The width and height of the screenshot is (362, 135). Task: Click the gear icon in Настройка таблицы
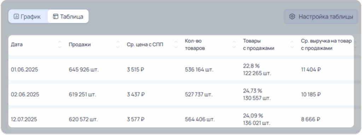292,17
